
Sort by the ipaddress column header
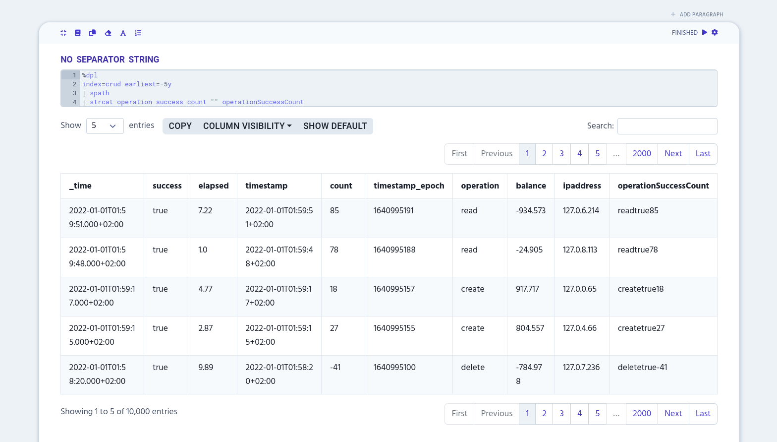(x=582, y=186)
